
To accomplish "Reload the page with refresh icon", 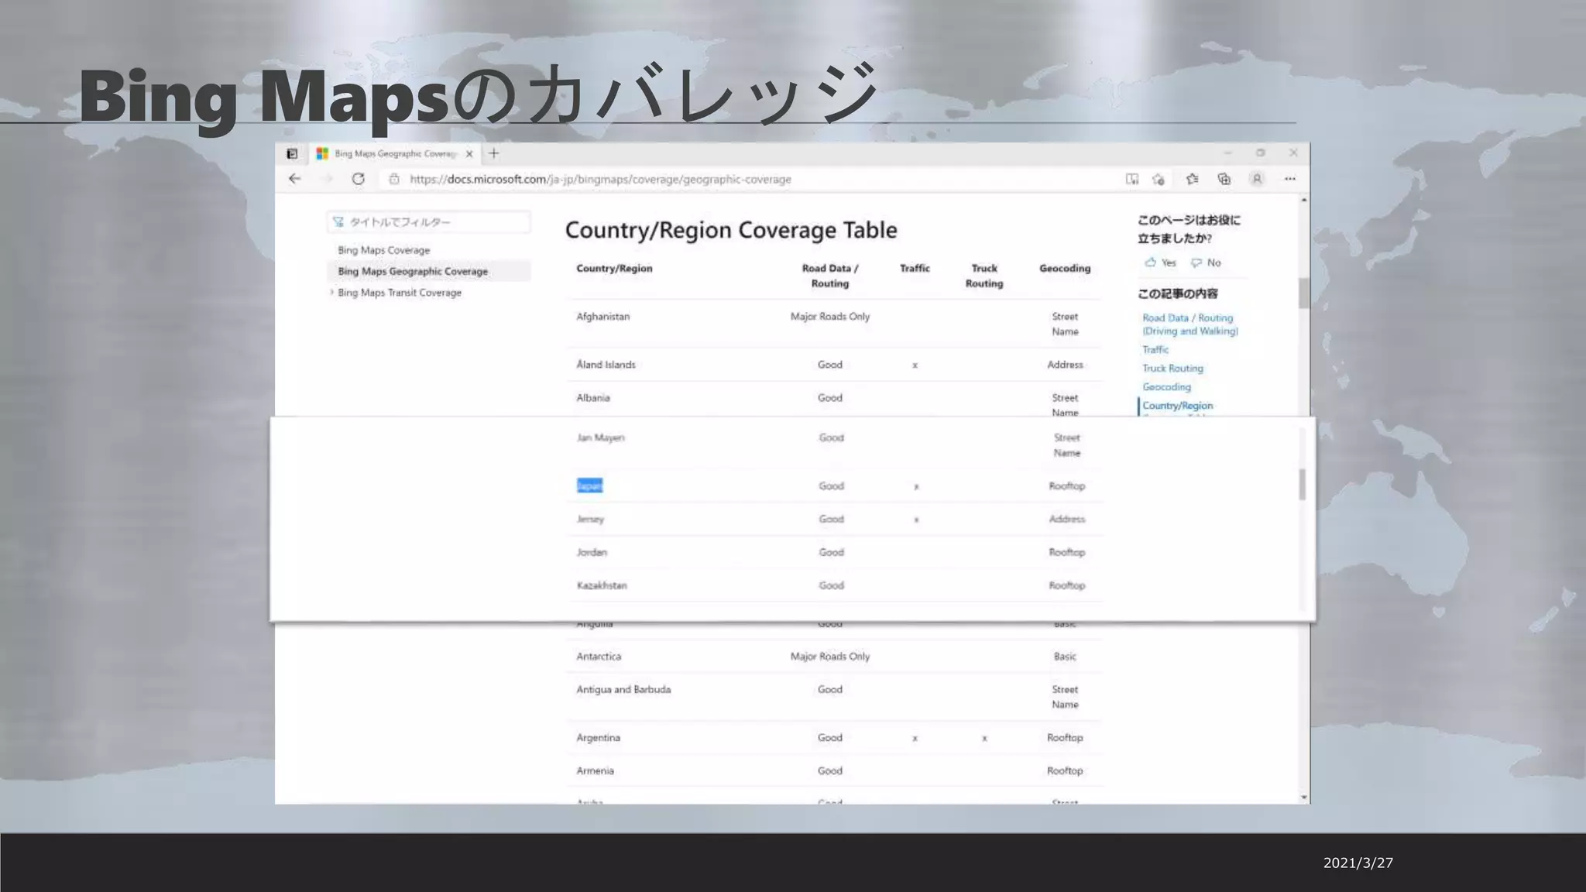I will [x=358, y=179].
